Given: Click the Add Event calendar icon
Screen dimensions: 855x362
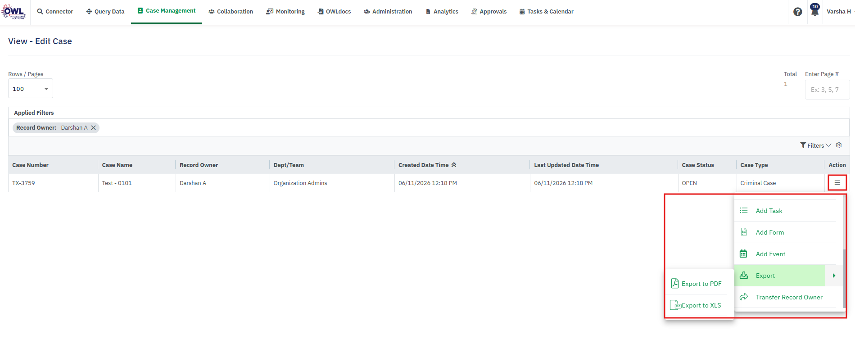Looking at the screenshot, I should (744, 254).
